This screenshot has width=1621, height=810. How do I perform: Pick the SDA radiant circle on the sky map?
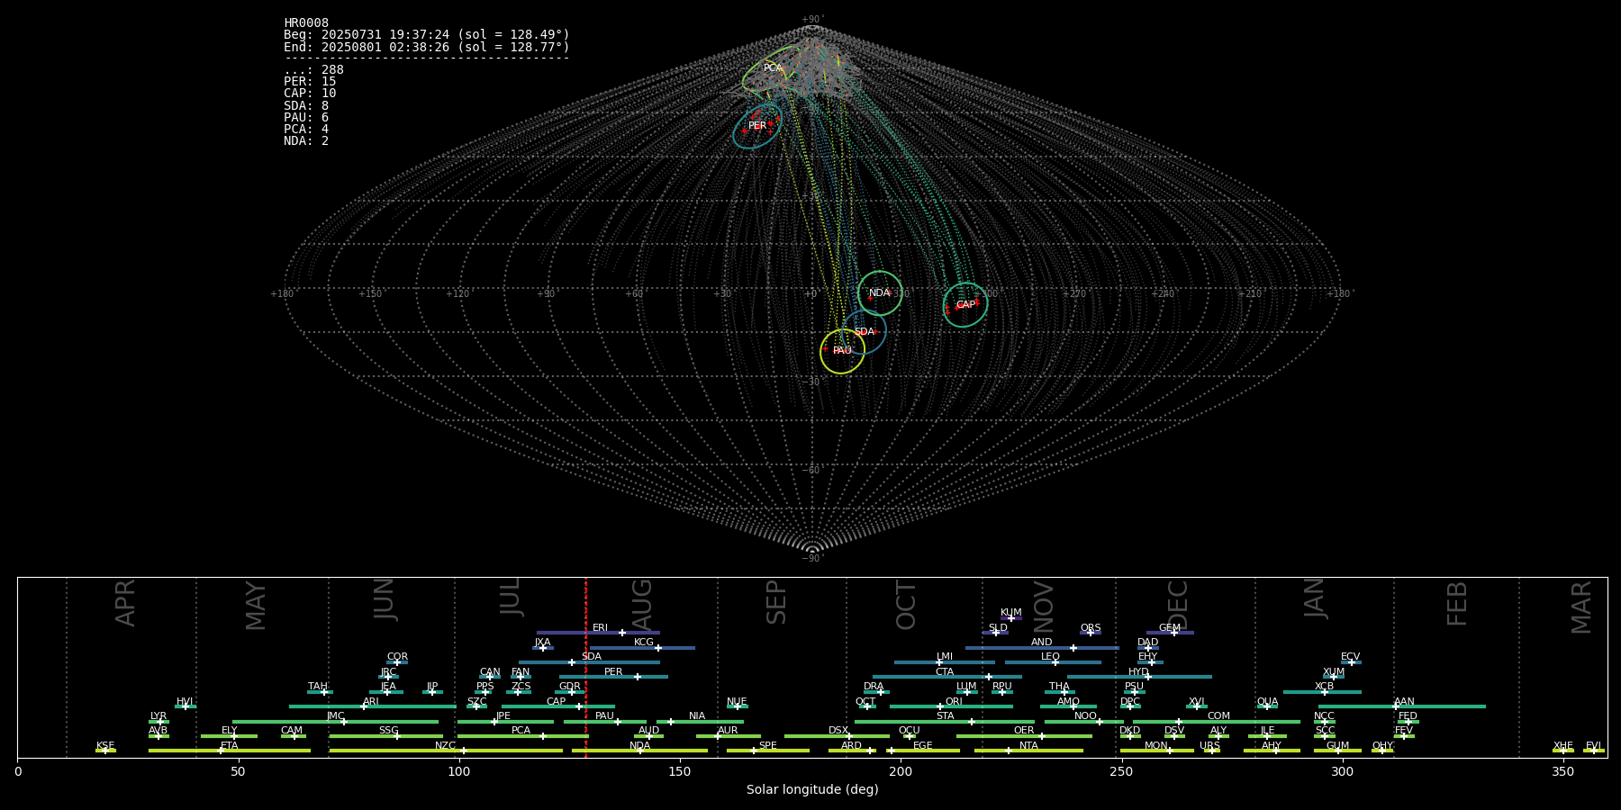(865, 332)
